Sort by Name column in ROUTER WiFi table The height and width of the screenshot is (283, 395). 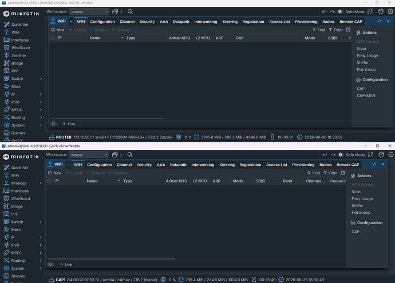click(105, 38)
